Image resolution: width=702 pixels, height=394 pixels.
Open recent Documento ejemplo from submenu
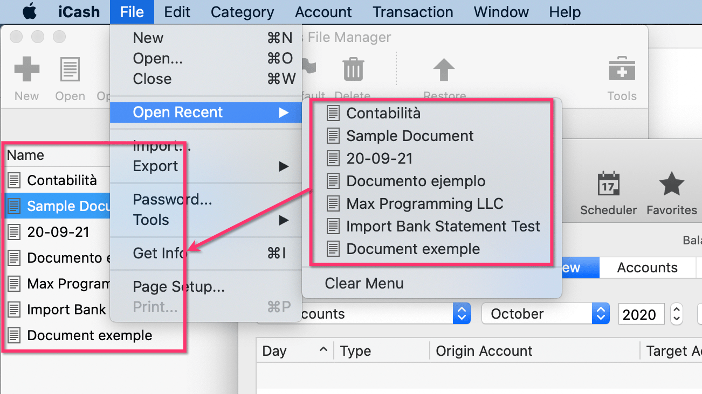tap(432, 181)
